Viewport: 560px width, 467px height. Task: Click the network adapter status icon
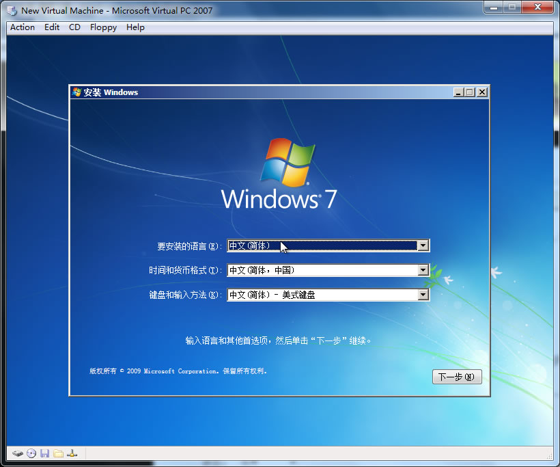coord(72,453)
